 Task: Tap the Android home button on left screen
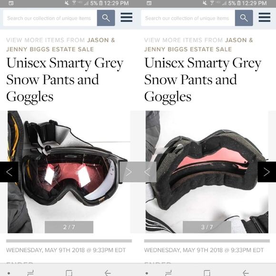[x=69, y=273]
